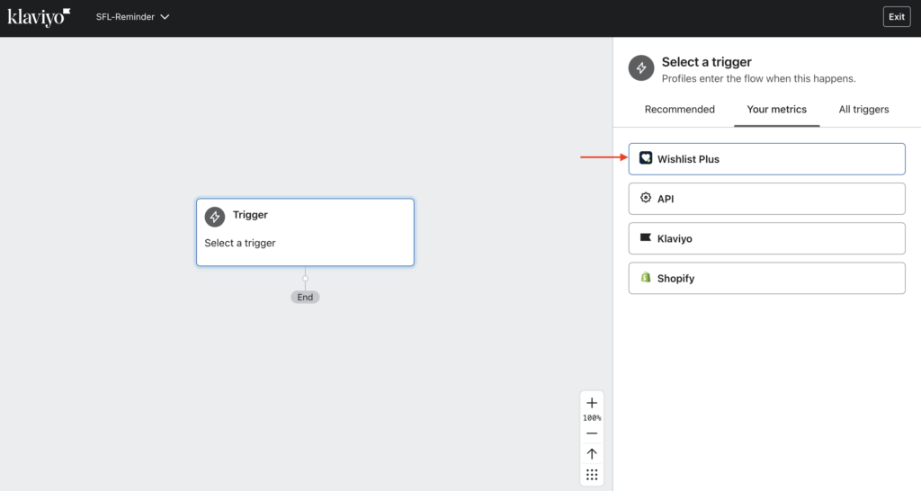Viewport: 921px width, 491px height.
Task: Open the SFL-Reminder flow name dropdown
Action: [133, 17]
